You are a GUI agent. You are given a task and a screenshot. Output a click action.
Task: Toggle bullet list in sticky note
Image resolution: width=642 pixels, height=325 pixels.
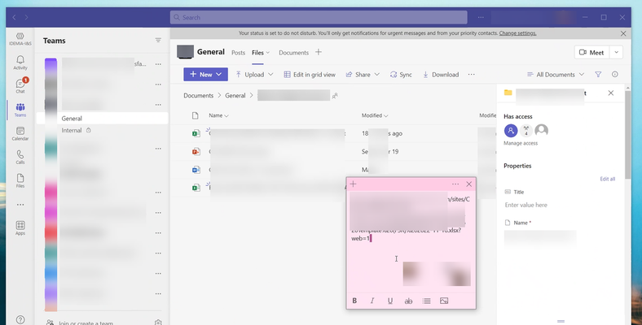(x=426, y=301)
